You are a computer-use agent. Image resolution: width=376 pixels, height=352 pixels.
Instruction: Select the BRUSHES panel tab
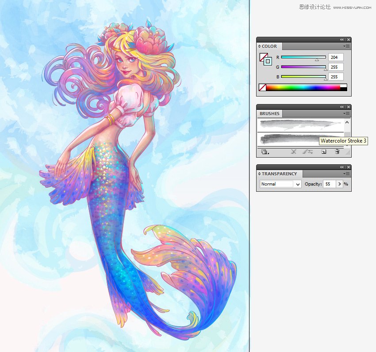(269, 113)
